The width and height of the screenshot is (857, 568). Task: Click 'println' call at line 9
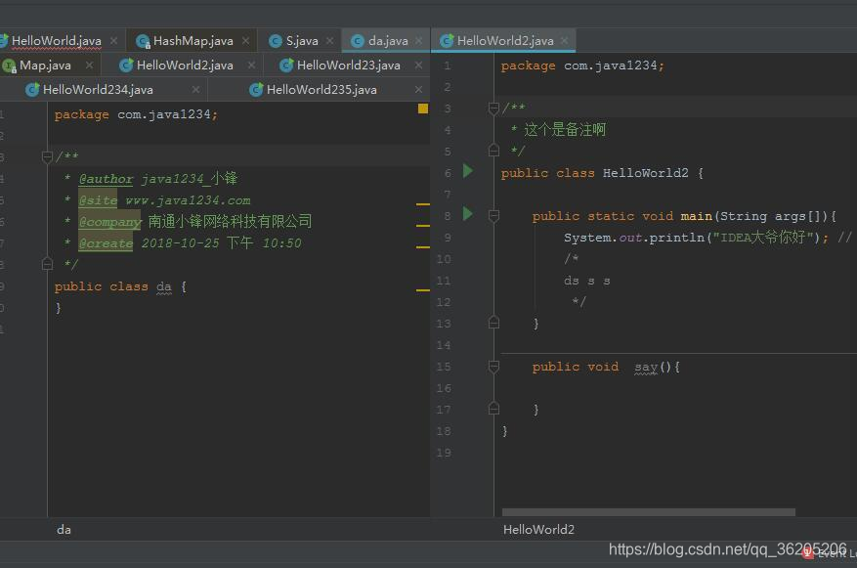click(x=676, y=238)
